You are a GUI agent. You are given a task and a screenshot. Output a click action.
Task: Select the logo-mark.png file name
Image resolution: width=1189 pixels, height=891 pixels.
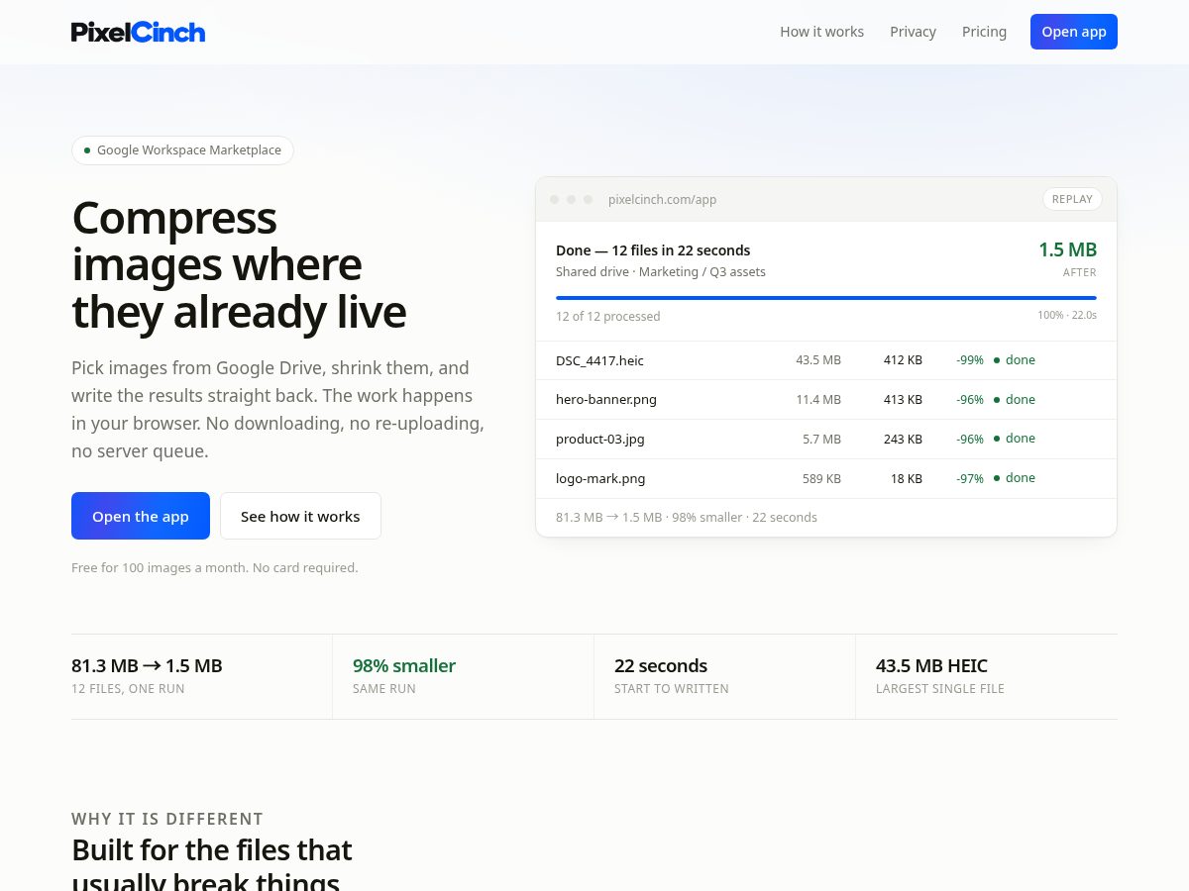click(x=600, y=478)
